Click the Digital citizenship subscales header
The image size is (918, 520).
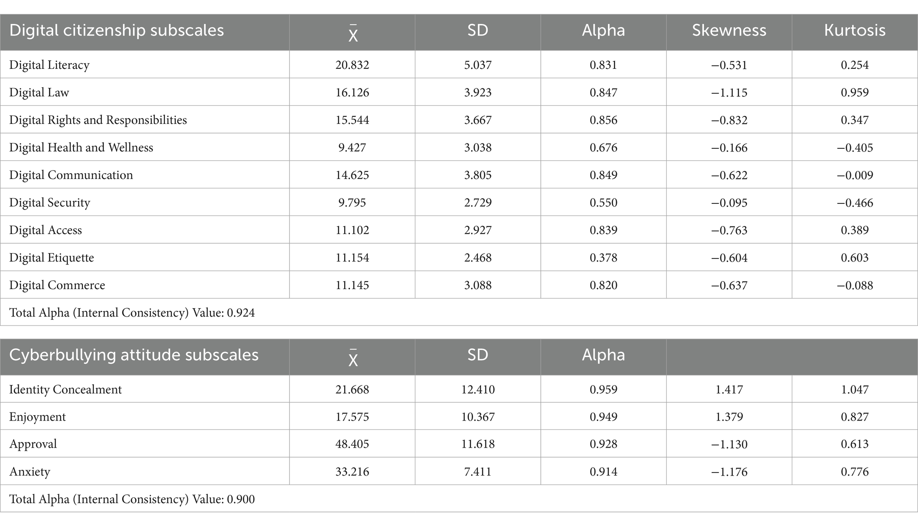(116, 30)
